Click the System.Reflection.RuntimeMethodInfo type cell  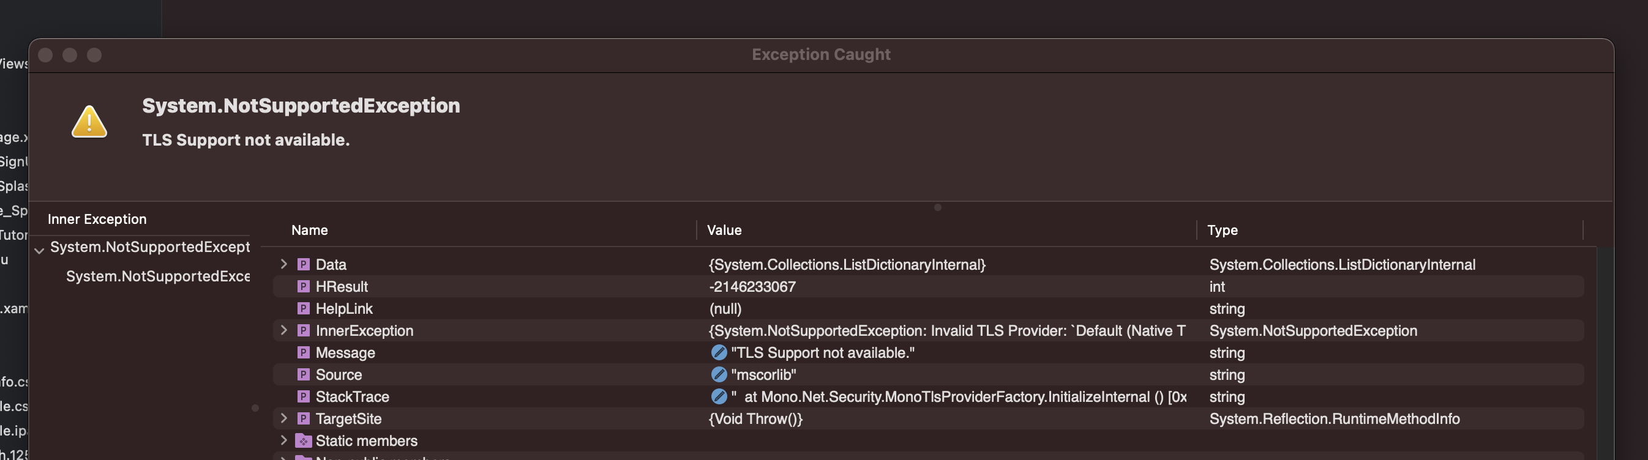pyautogui.click(x=1335, y=419)
